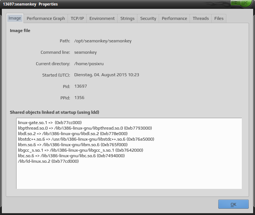Image resolution: width=255 pixels, height=215 pixels.
Task: Click the /lib/ld-linux.so.2 line
Action: 48,161
